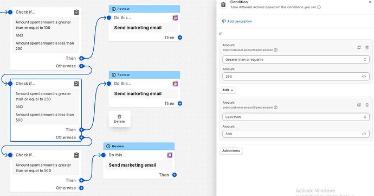The image size is (374, 196).
Task: Select the third Send marketing email action title
Action: point(132,165)
